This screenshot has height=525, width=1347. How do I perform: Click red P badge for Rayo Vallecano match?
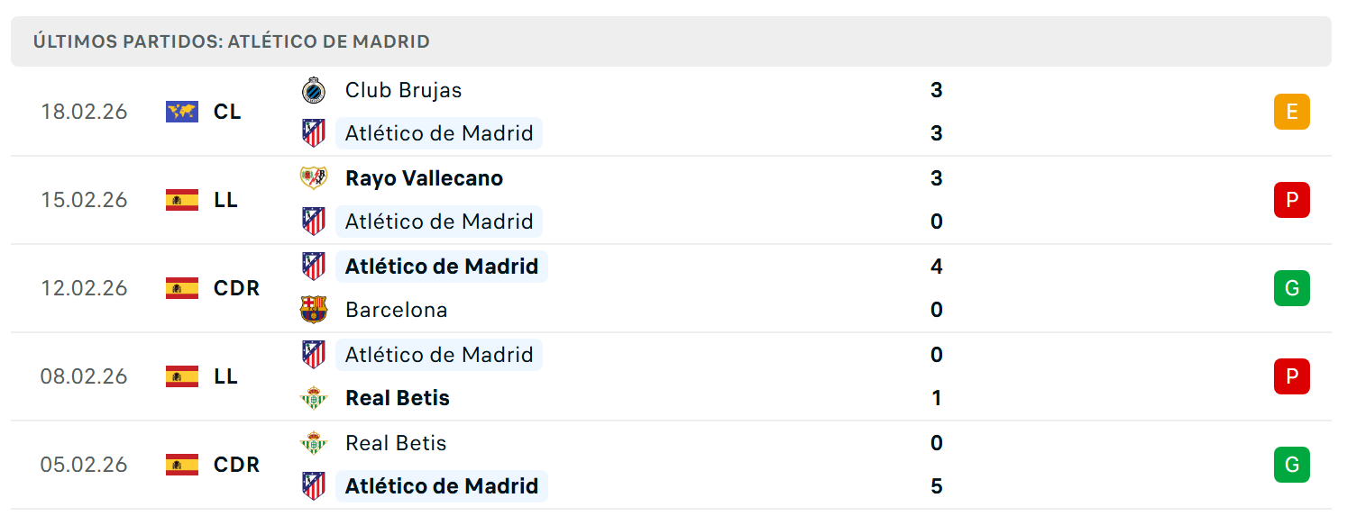point(1291,200)
